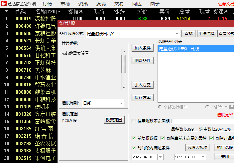Select the 全部条件相与 radio button

[x=160, y=107]
